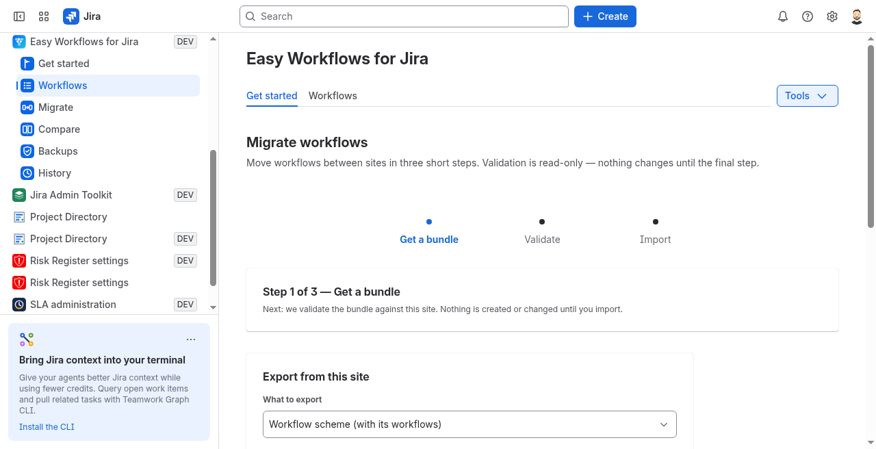Click the Jira logo in the top bar
This screenshot has height=449, width=876.
click(82, 16)
